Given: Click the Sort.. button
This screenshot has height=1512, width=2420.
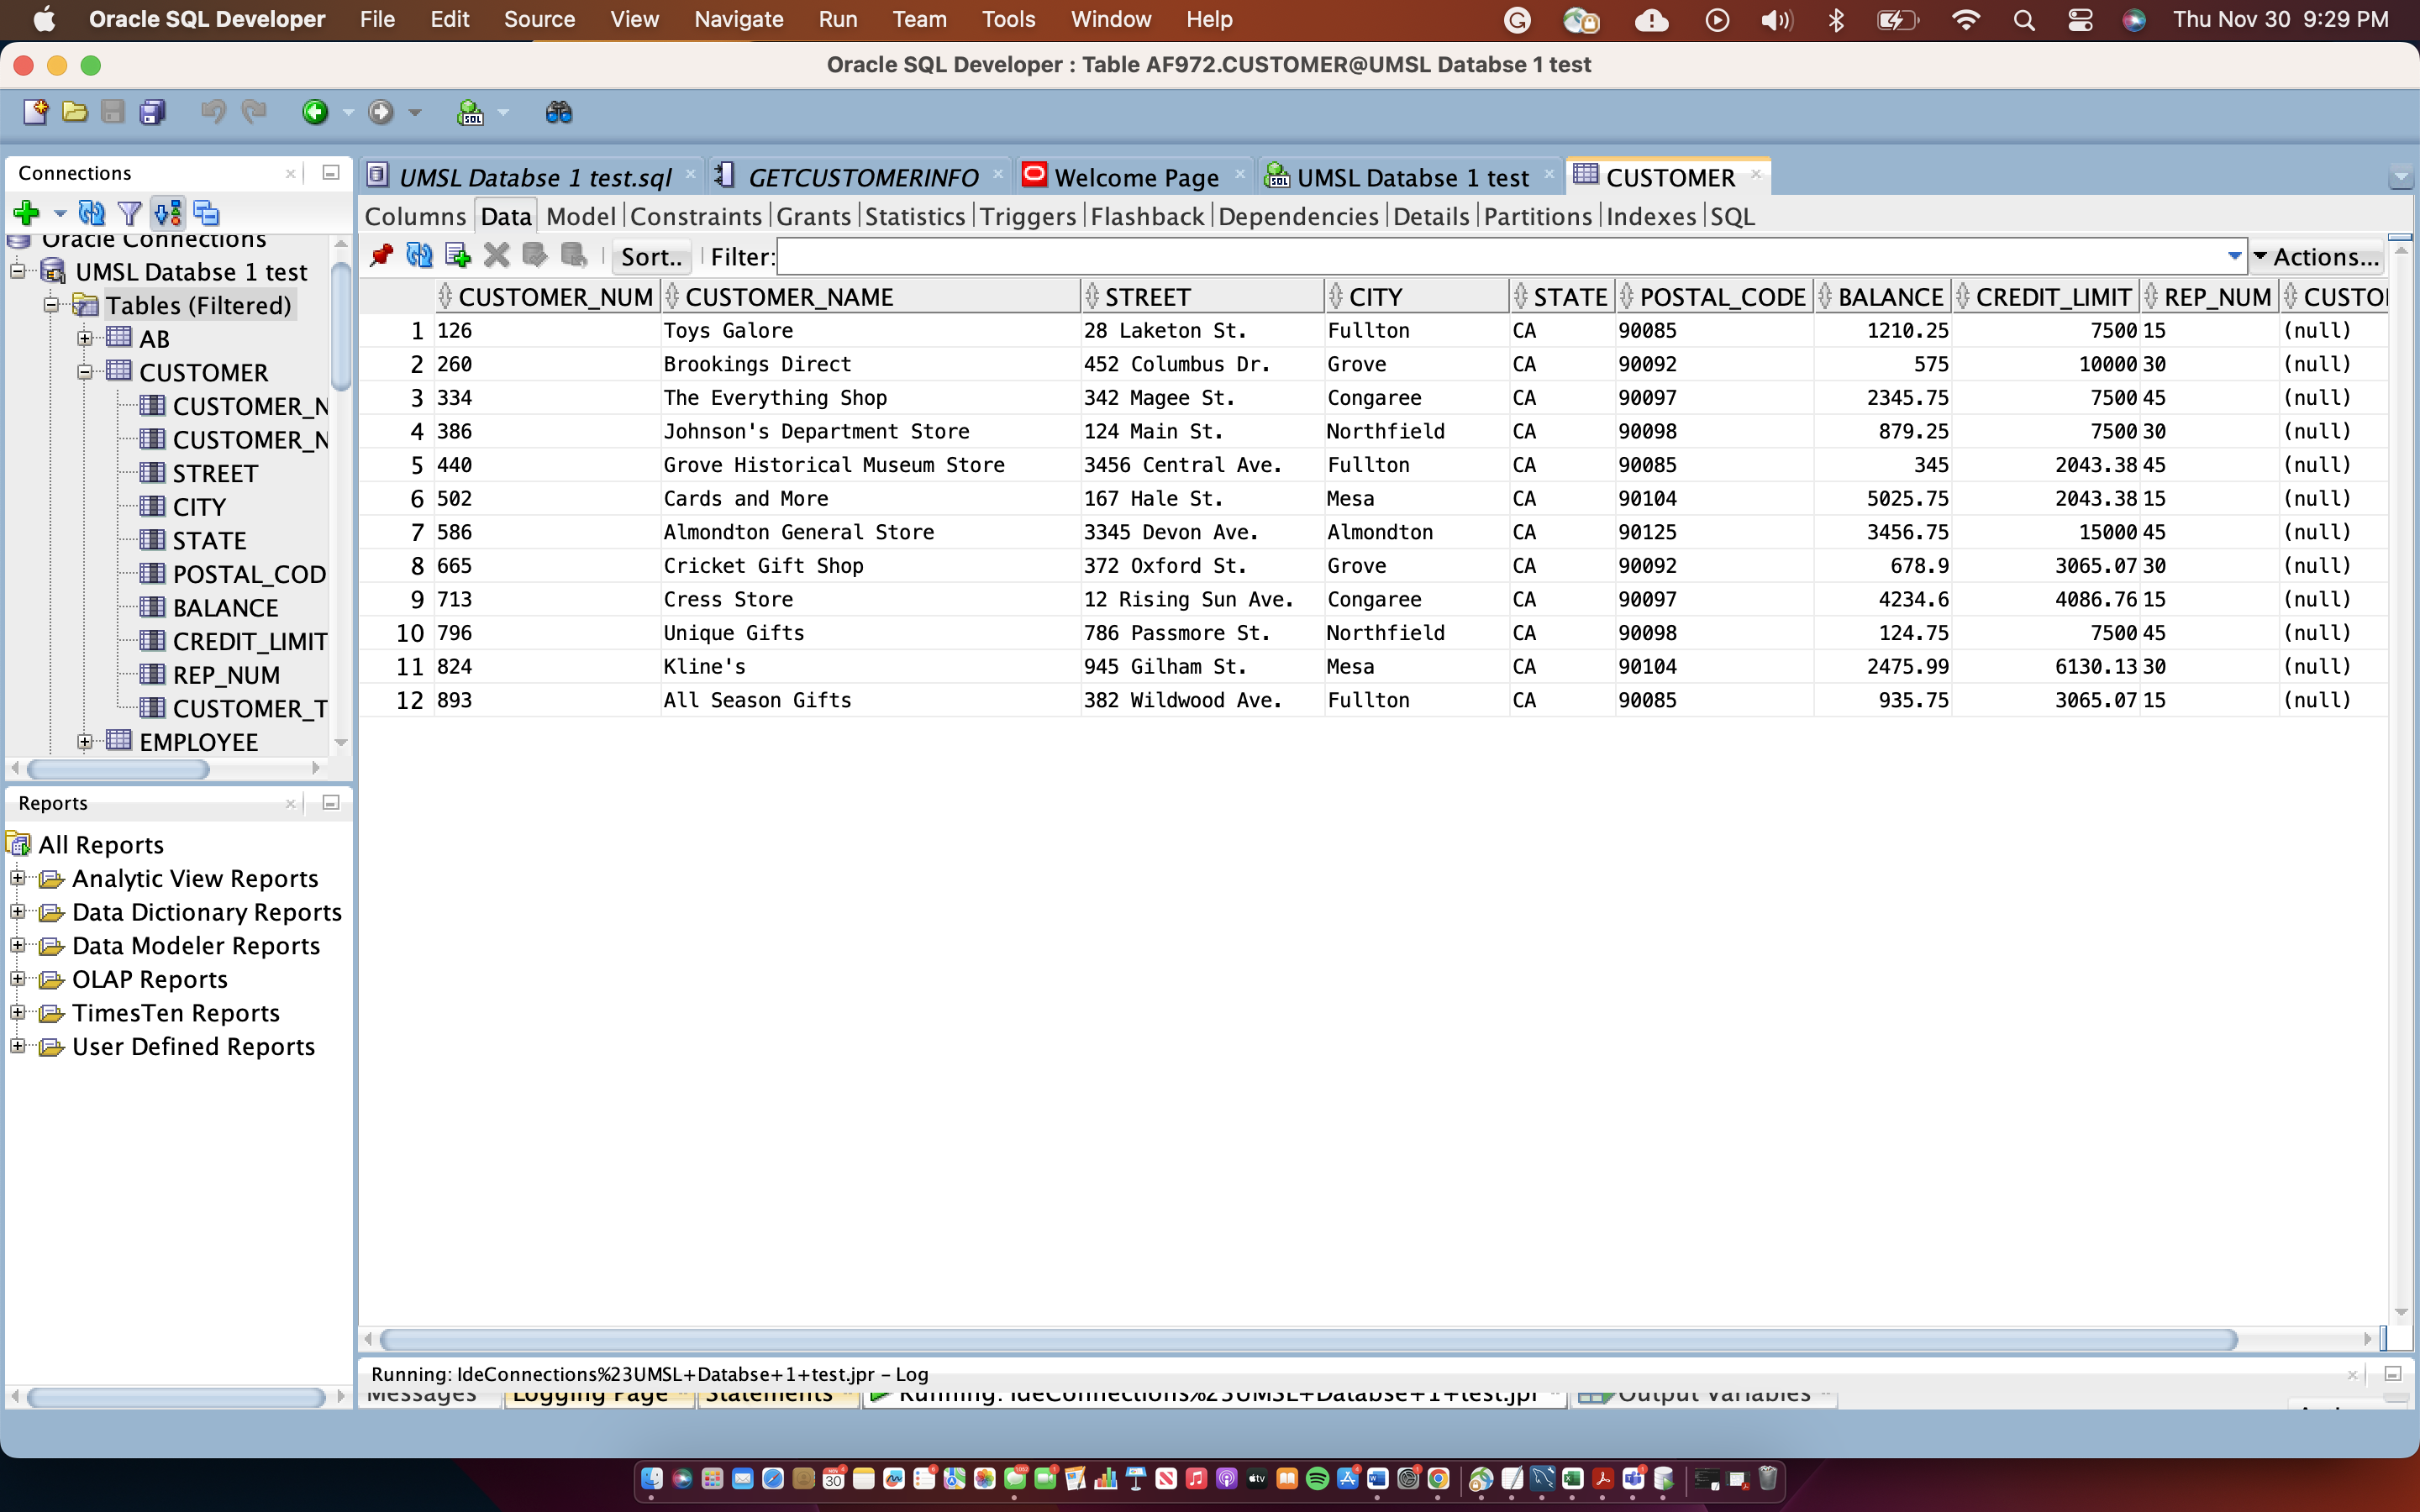Looking at the screenshot, I should pyautogui.click(x=651, y=257).
